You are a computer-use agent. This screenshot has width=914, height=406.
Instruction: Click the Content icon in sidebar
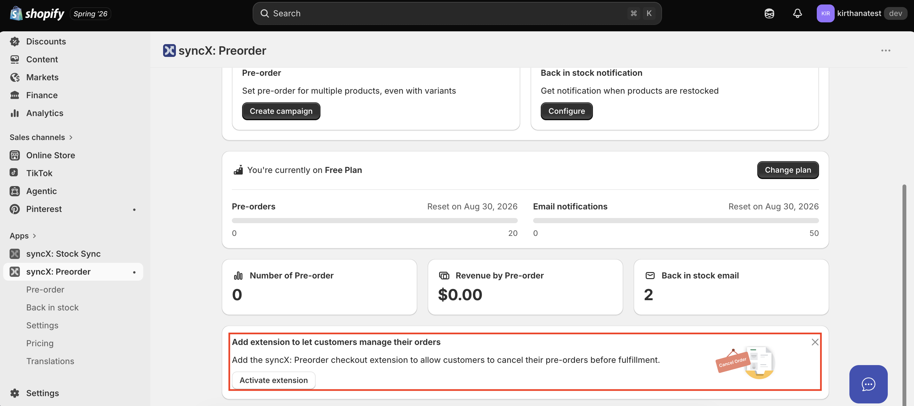click(14, 59)
